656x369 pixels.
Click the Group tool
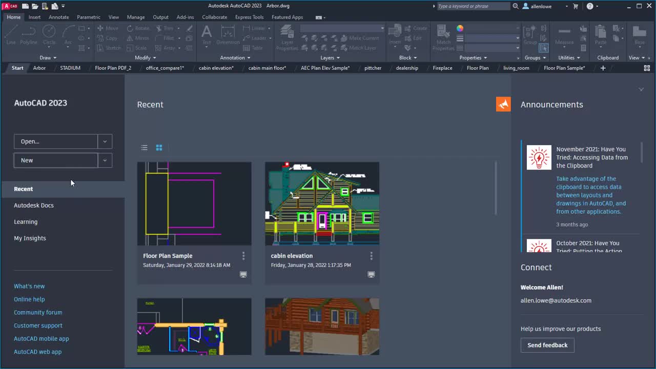coord(530,35)
